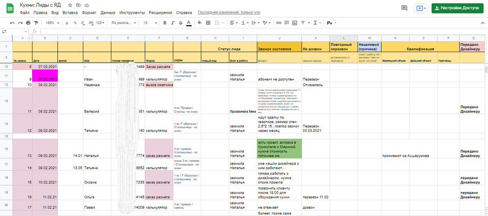Insert a comment
The image size is (488, 216).
[x=287, y=23]
